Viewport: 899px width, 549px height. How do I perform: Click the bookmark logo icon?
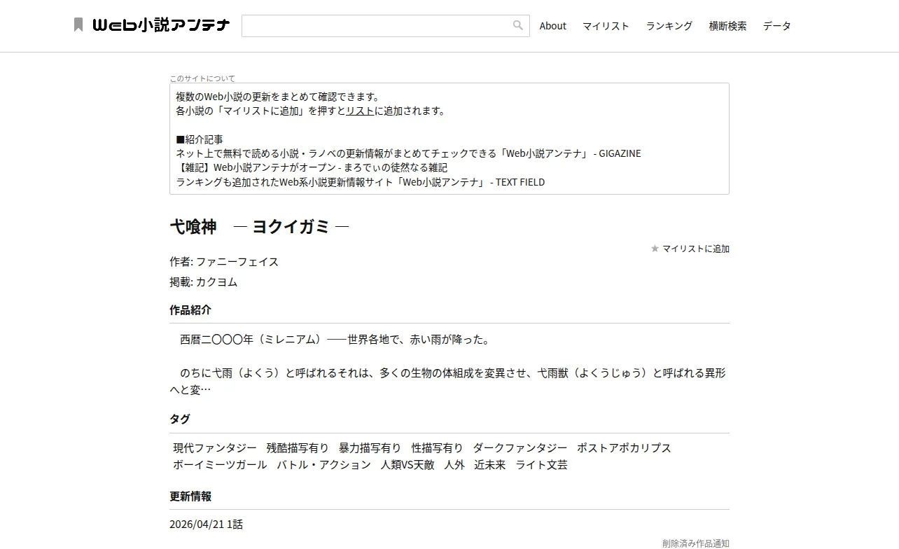(x=78, y=25)
